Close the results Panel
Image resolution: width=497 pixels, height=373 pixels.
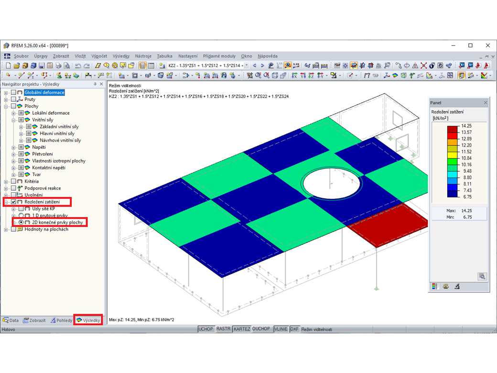coord(485,102)
